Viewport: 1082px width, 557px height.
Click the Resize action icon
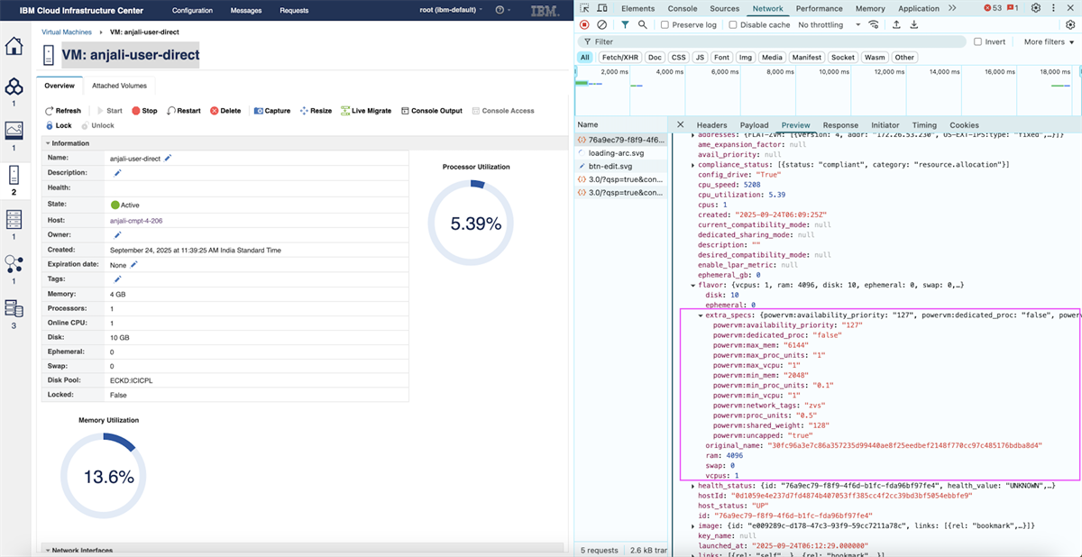pyautogui.click(x=305, y=111)
